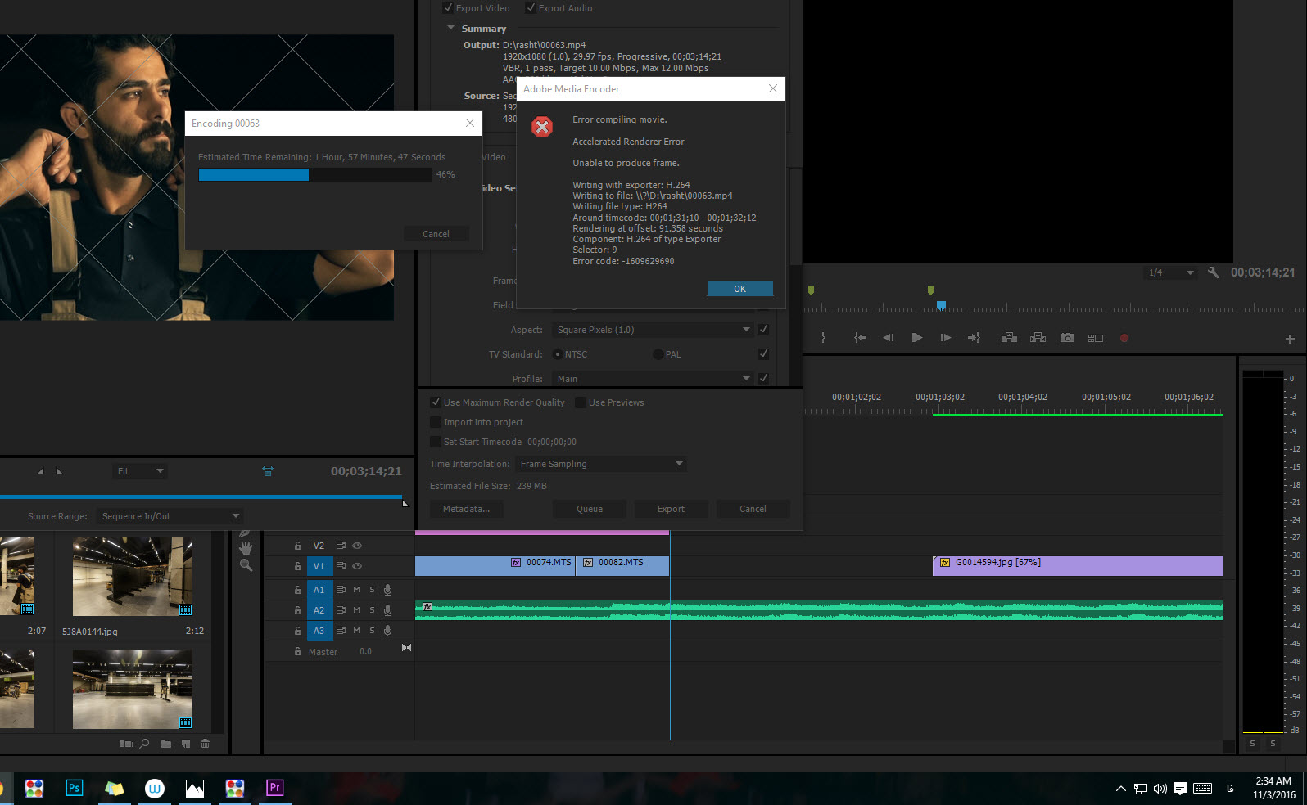Enable voice-over record on track A3
This screenshot has height=805, width=1307.
tap(387, 631)
